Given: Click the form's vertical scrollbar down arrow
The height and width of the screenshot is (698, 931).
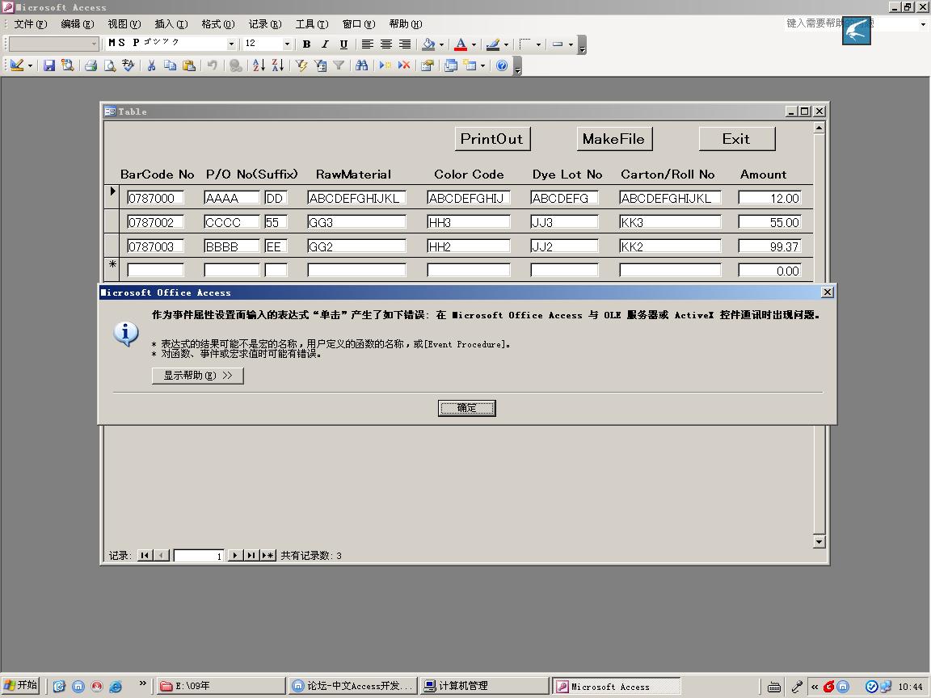Looking at the screenshot, I should click(x=819, y=541).
